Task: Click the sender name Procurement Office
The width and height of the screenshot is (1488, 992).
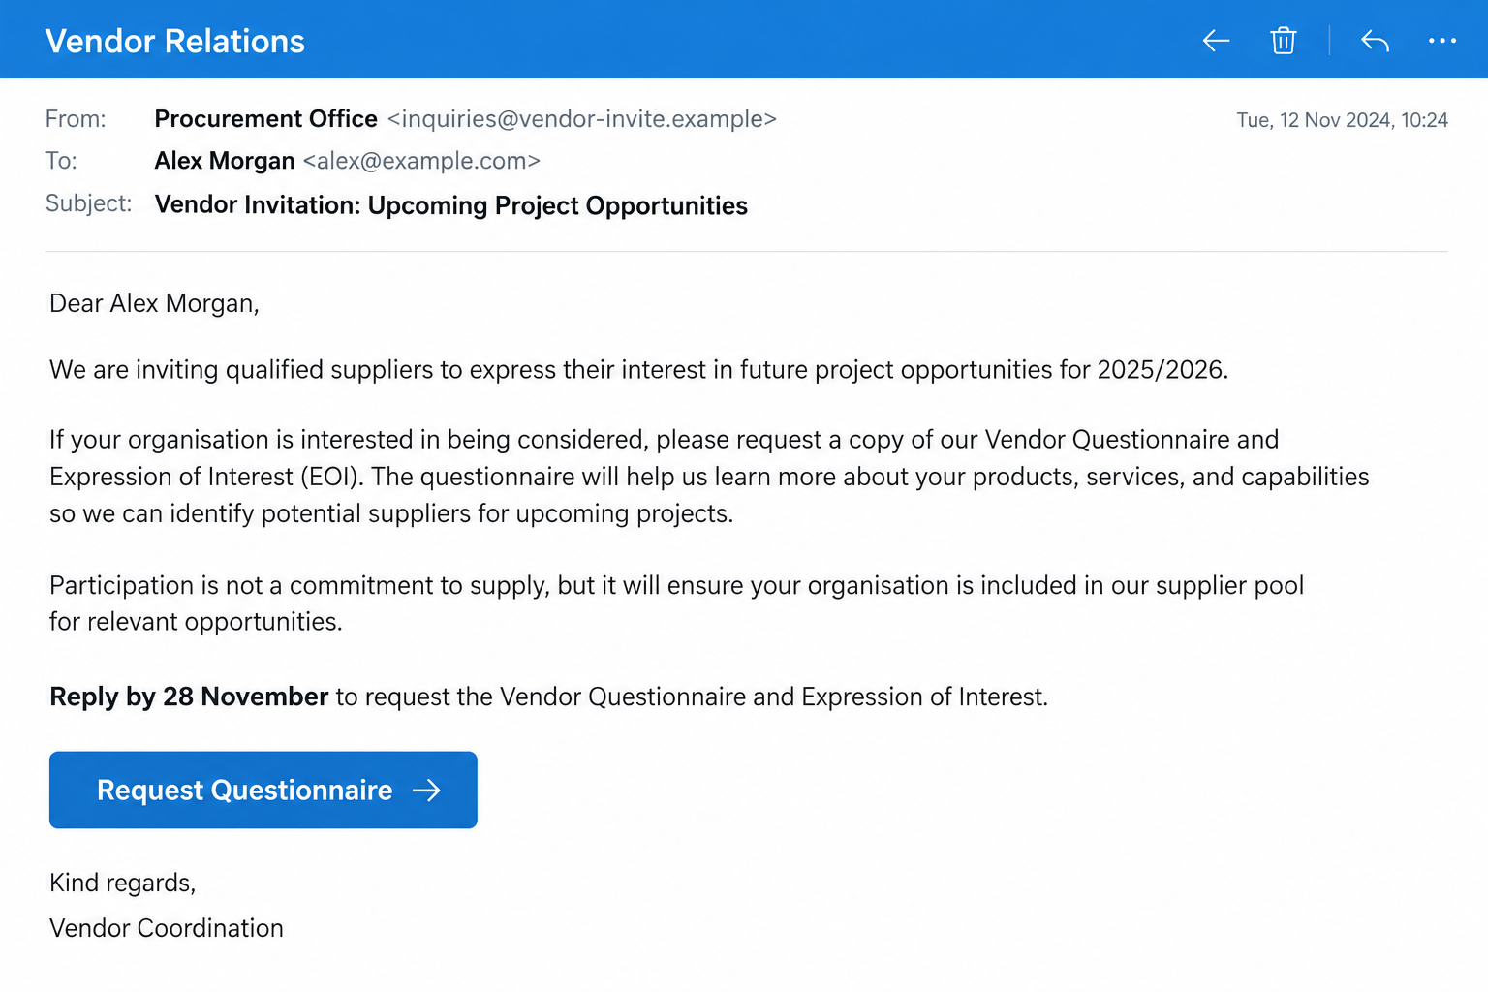Action: tap(266, 119)
